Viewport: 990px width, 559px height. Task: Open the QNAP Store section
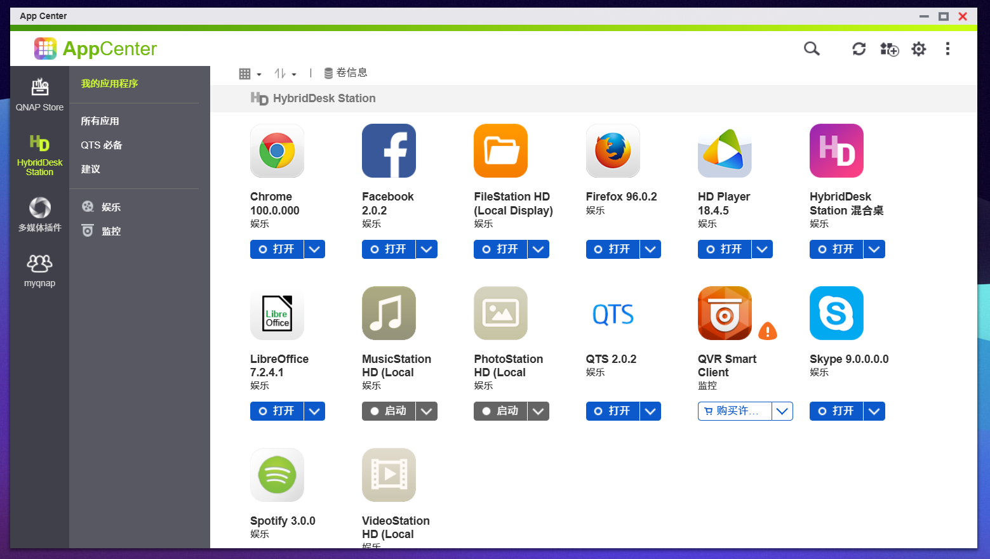pos(39,95)
